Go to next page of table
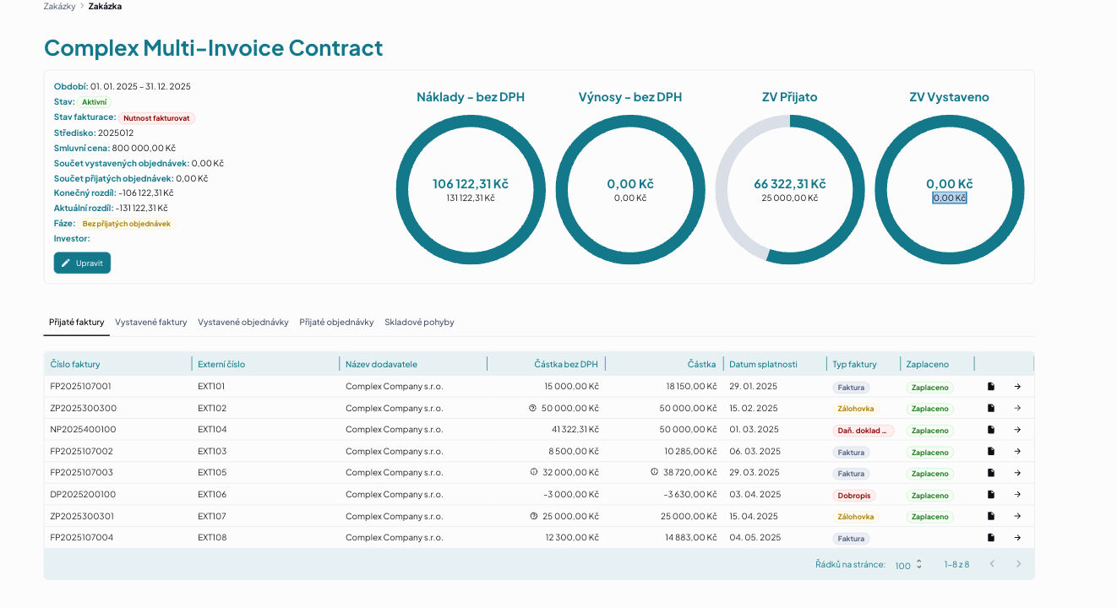1117x608 pixels. (1018, 564)
